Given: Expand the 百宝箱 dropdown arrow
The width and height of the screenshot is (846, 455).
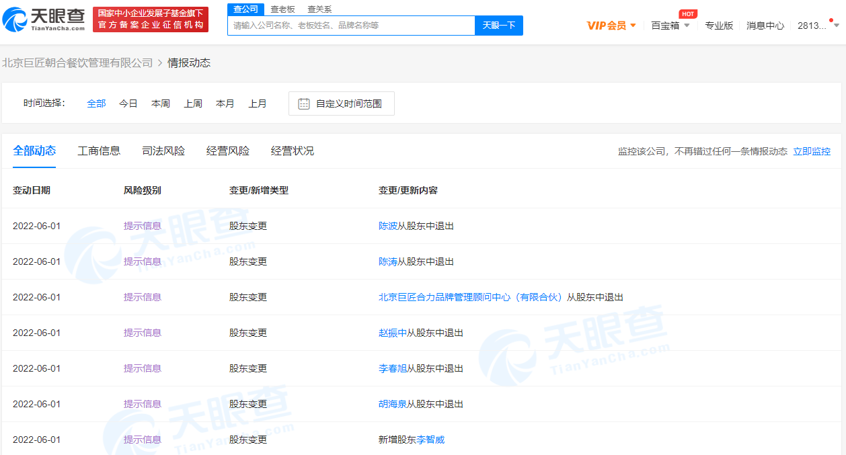Looking at the screenshot, I should [x=687, y=26].
